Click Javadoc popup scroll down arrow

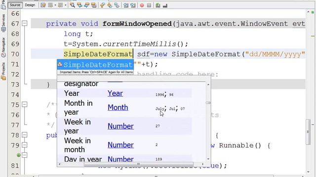(208, 159)
